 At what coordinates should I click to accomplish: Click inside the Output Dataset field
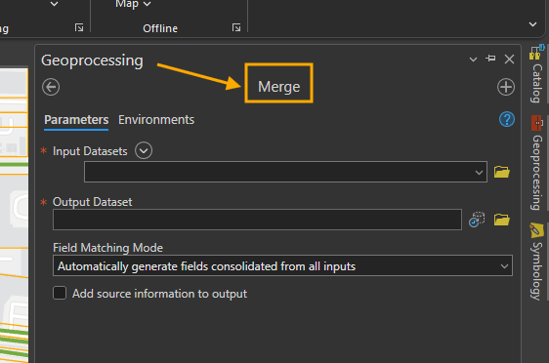257,220
